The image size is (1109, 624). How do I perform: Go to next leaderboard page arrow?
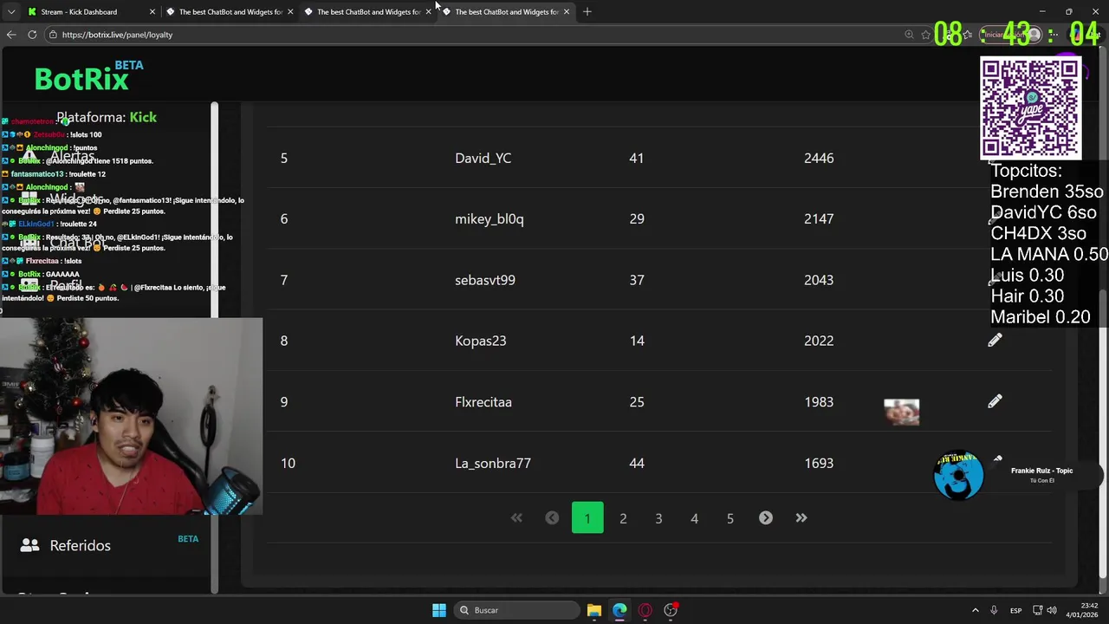coord(766,518)
